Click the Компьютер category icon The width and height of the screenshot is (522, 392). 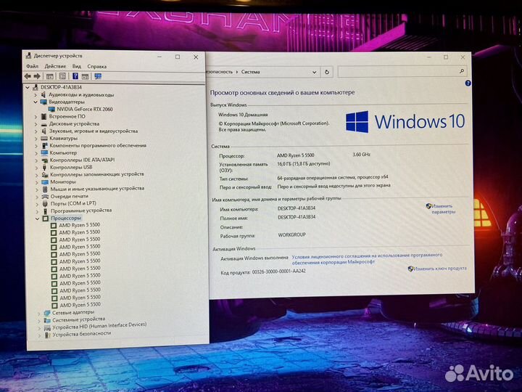pos(44,152)
